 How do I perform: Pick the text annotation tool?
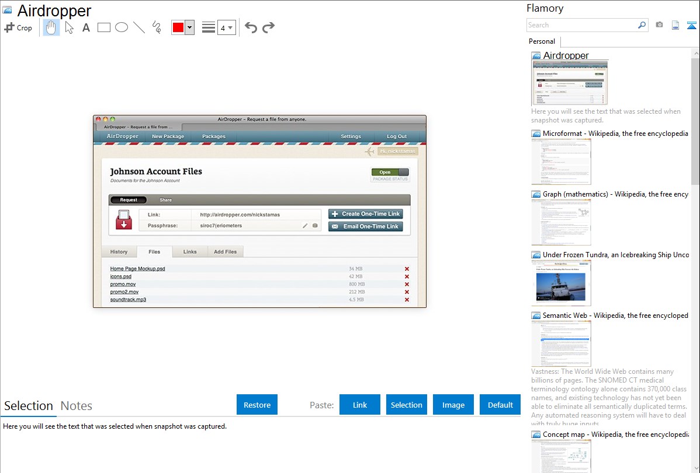pyautogui.click(x=86, y=27)
